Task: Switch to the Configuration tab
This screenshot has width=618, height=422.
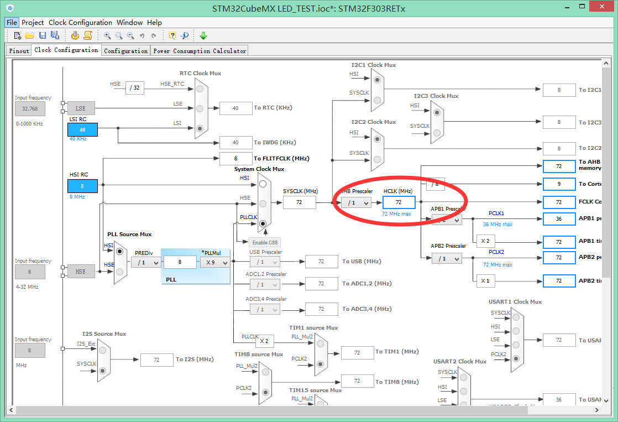Action: (x=125, y=50)
